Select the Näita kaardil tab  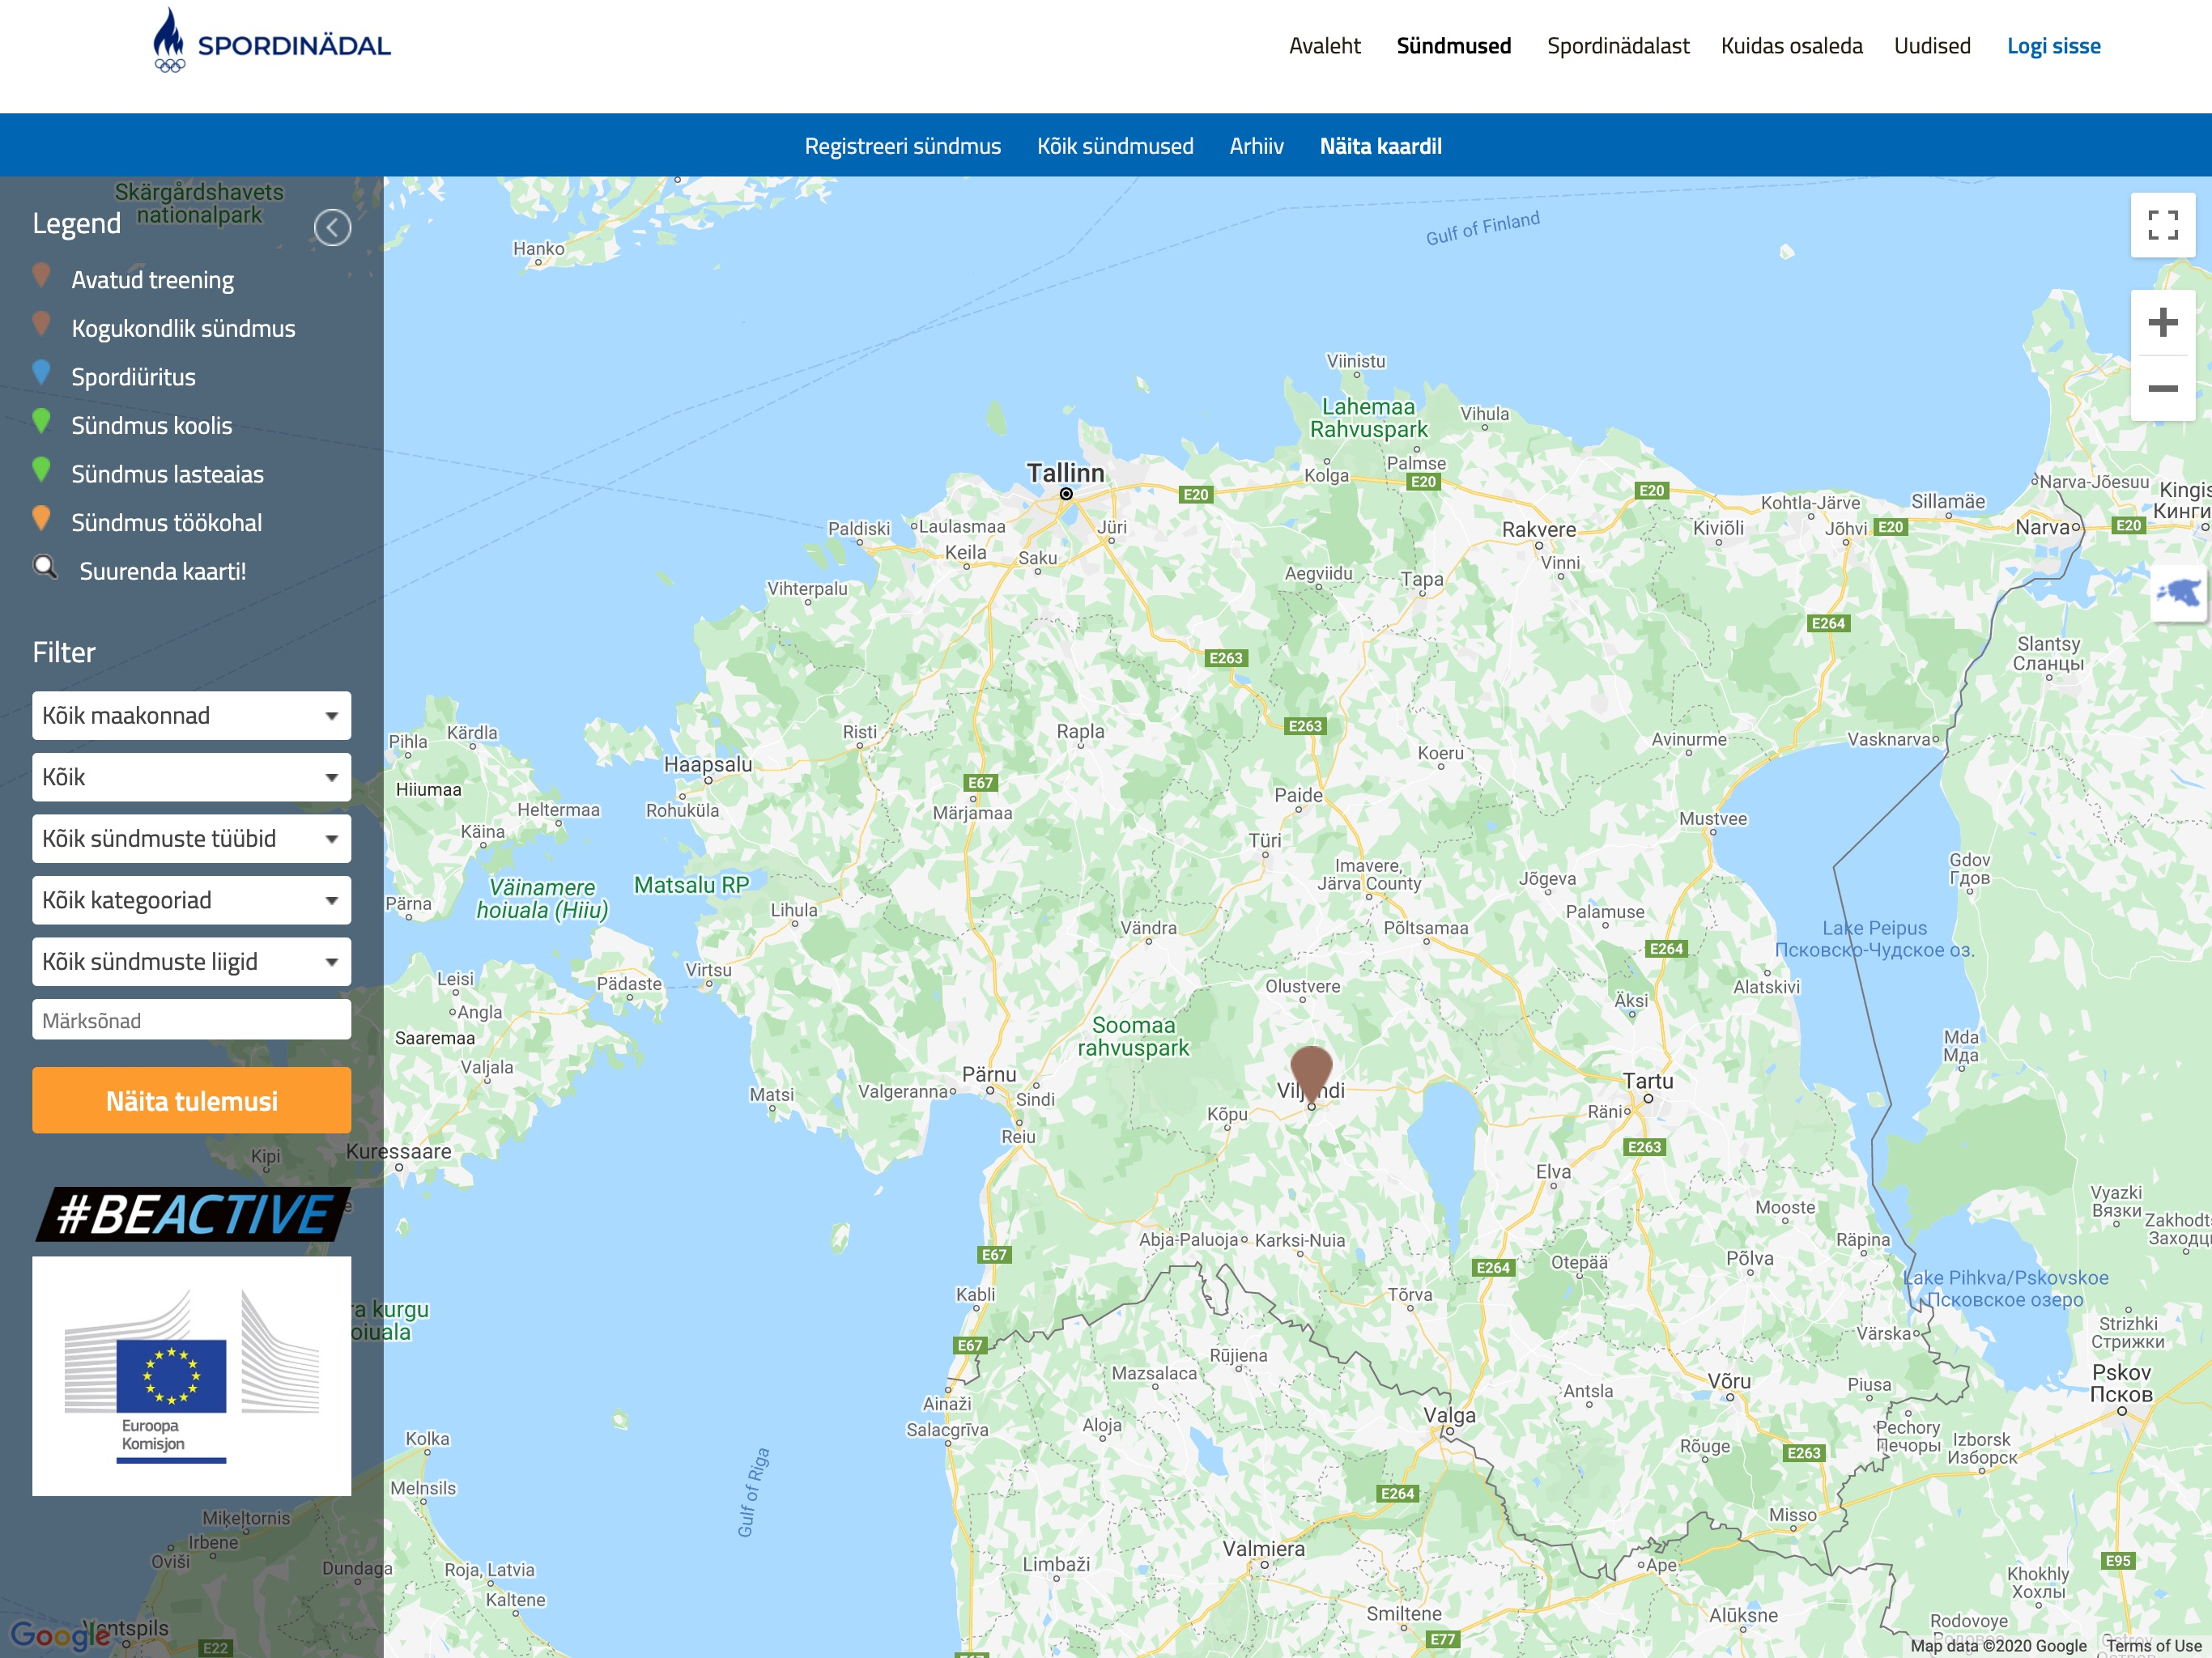(1380, 146)
